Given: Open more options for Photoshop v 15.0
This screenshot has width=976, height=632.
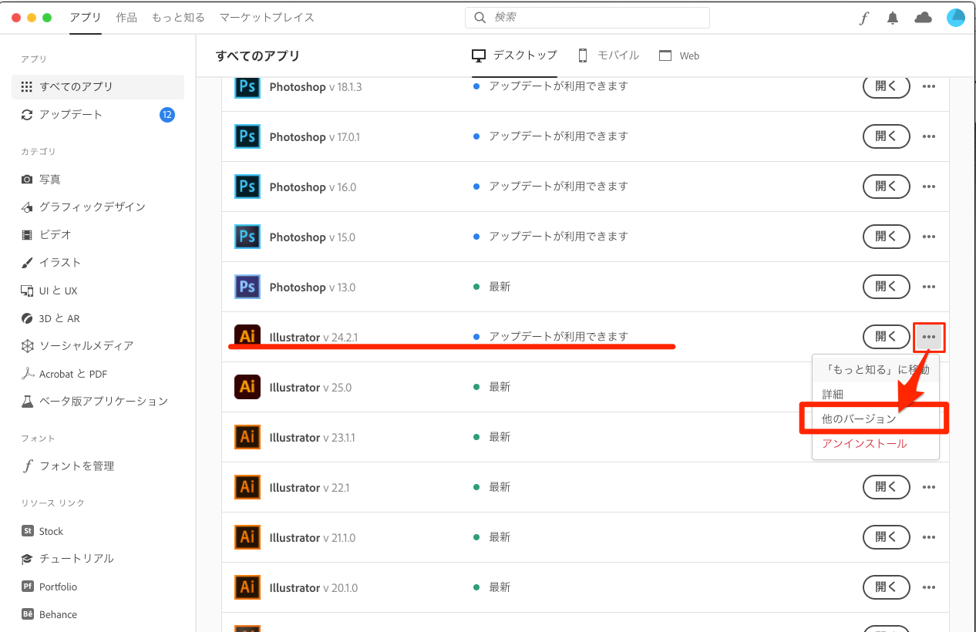Looking at the screenshot, I should pyautogui.click(x=929, y=237).
